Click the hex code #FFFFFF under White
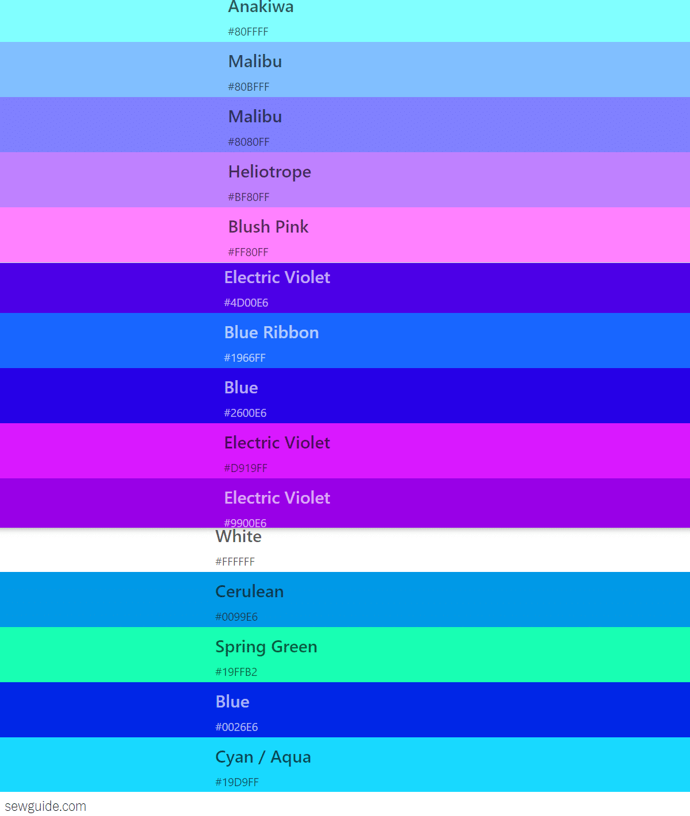The width and height of the screenshot is (690, 816). point(235,562)
